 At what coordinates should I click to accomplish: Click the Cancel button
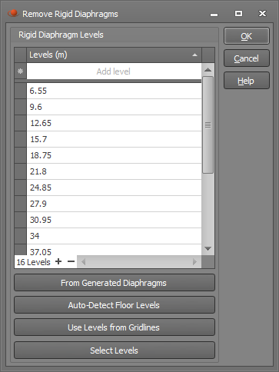click(247, 58)
